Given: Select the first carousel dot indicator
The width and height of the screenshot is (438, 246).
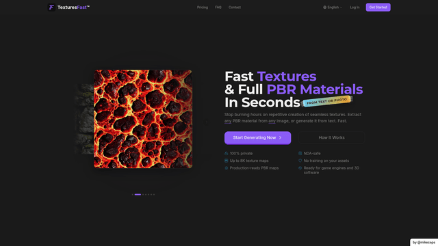Looking at the screenshot, I should tap(132, 194).
